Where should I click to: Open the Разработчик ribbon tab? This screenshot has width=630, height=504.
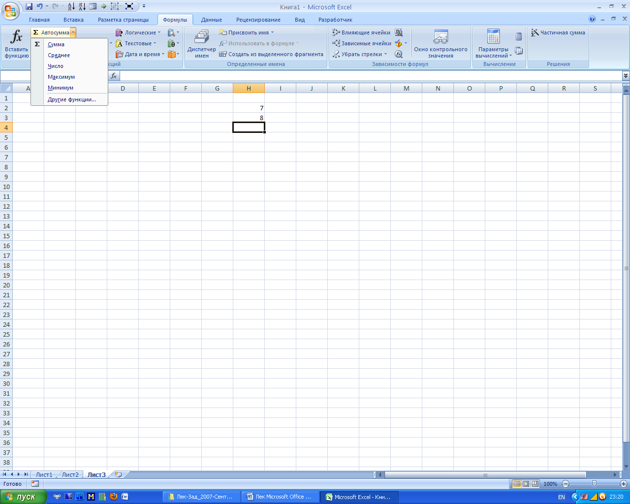[335, 20]
